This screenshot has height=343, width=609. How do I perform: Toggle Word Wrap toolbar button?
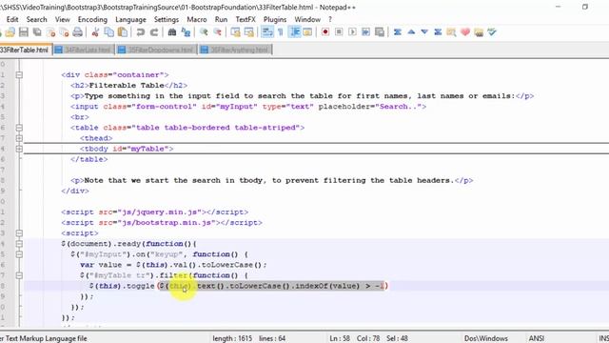point(267,32)
